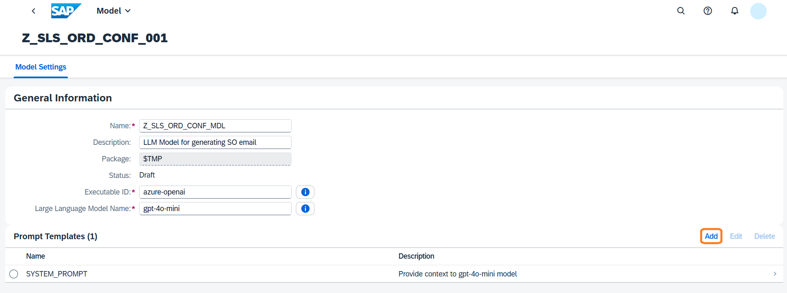
Task: Show info for Large Language Model Name
Action: coord(305,209)
